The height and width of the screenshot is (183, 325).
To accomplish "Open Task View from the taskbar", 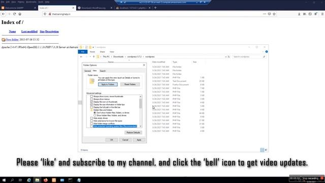I will 20,180.
